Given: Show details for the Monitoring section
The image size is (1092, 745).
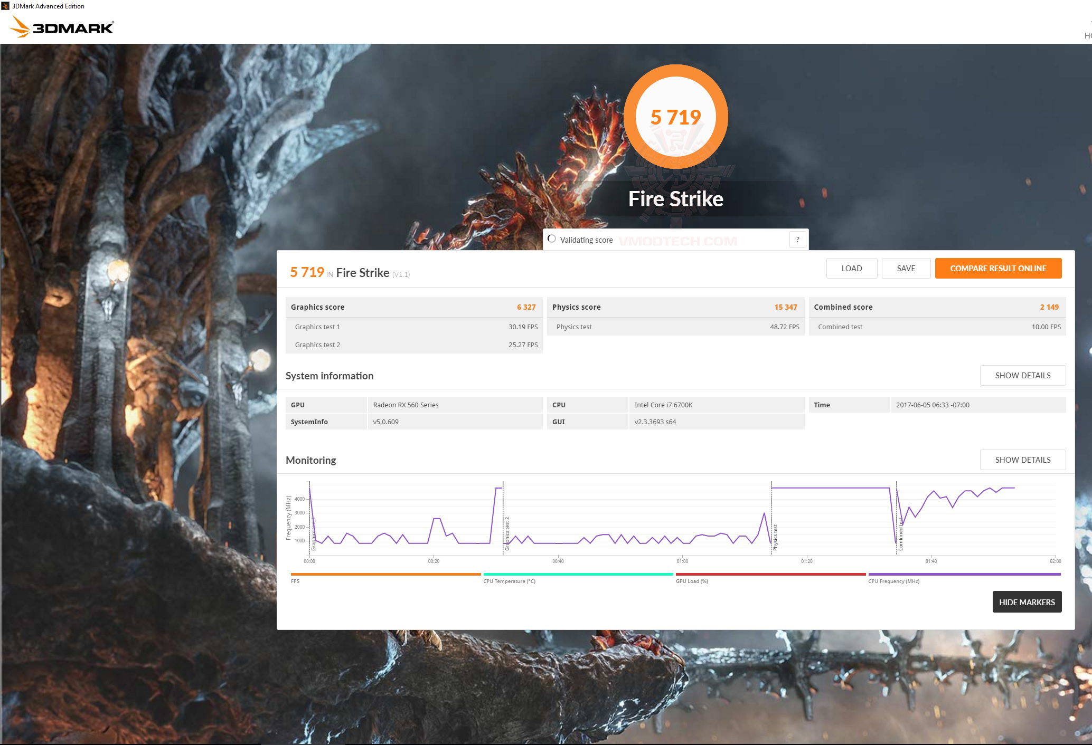Looking at the screenshot, I should click(x=1022, y=460).
